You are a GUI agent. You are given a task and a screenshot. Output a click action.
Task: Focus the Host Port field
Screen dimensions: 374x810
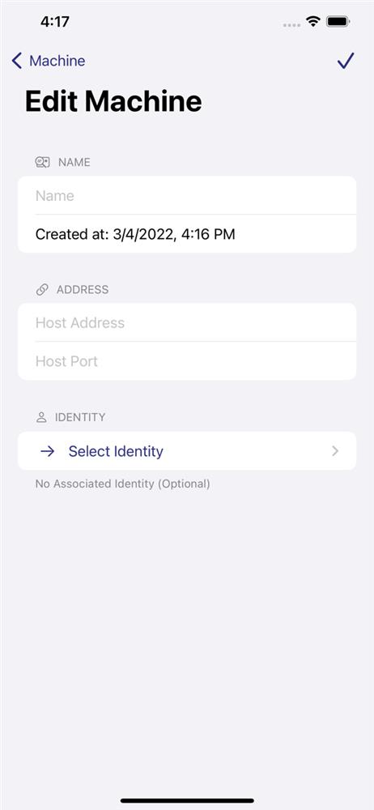point(187,361)
